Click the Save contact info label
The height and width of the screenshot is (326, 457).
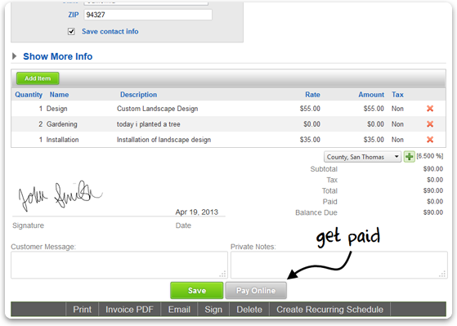110,32
